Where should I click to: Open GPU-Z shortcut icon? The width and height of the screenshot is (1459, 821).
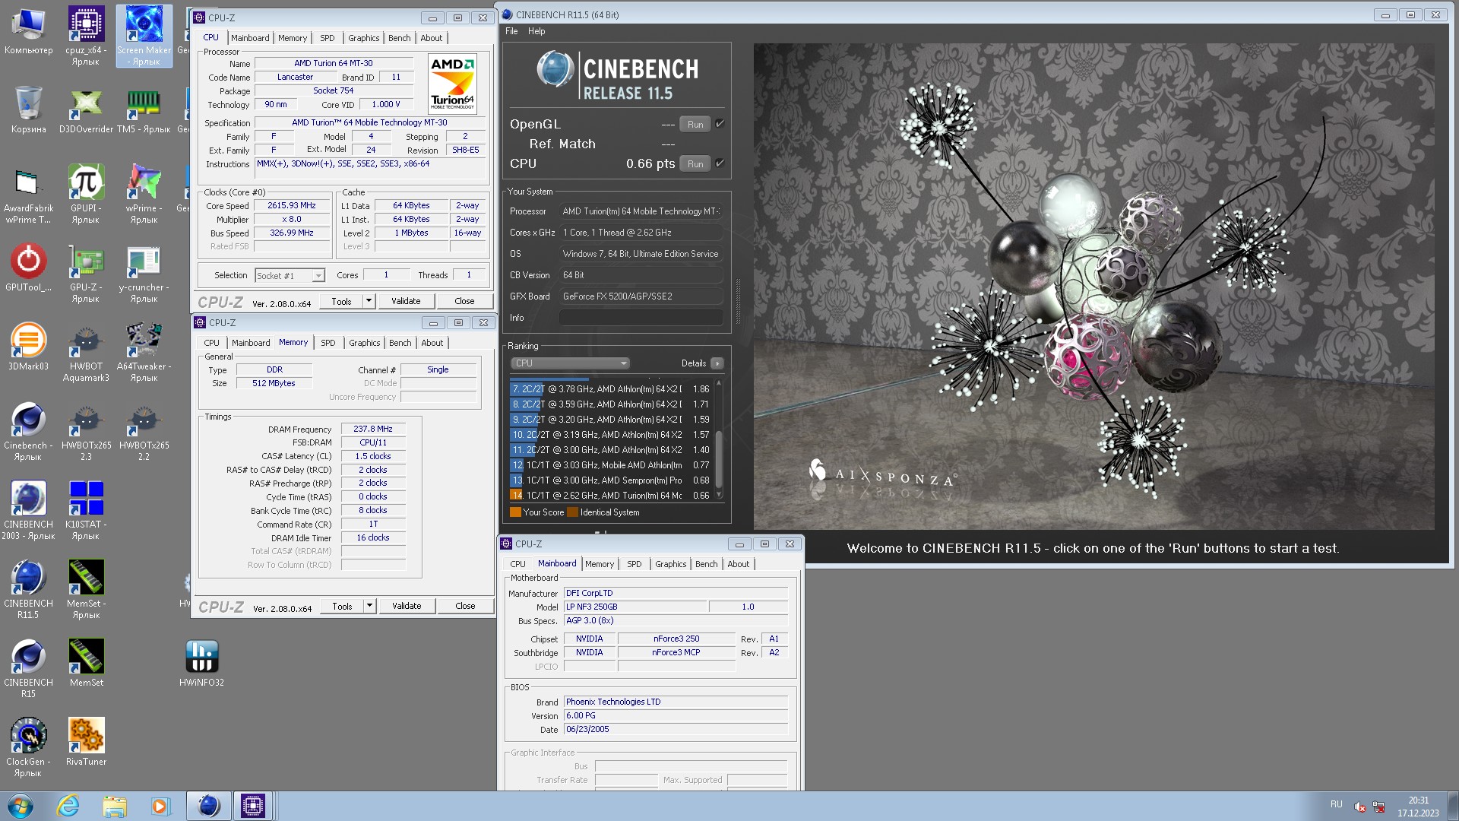click(86, 274)
